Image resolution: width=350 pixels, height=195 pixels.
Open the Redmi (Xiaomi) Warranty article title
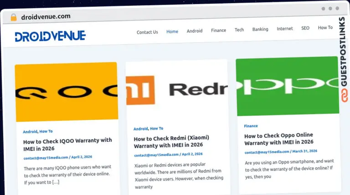(171, 141)
